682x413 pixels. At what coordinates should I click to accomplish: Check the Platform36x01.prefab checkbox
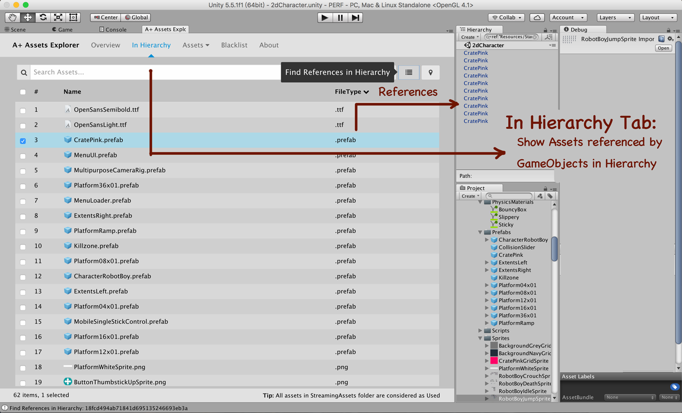(x=23, y=186)
